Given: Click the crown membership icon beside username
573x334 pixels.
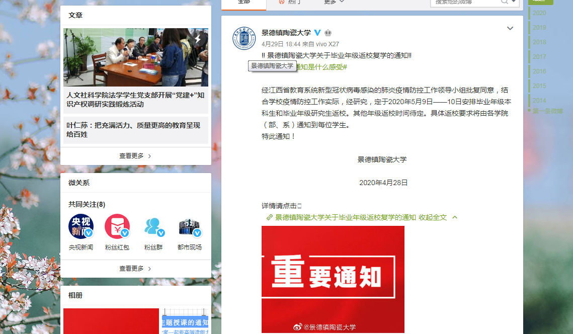Looking at the screenshot, I should [x=328, y=33].
